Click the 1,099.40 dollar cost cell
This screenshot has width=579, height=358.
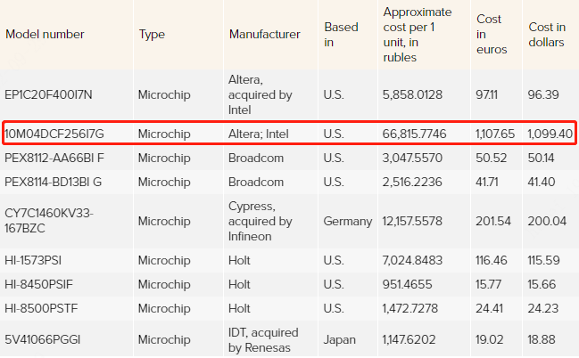point(550,134)
